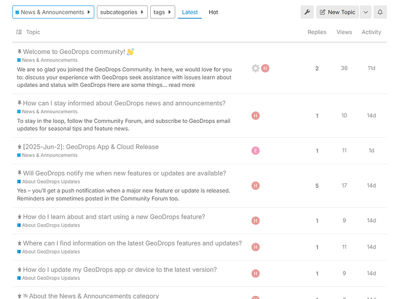Click 11d activity on Welcome topic

pyautogui.click(x=371, y=68)
